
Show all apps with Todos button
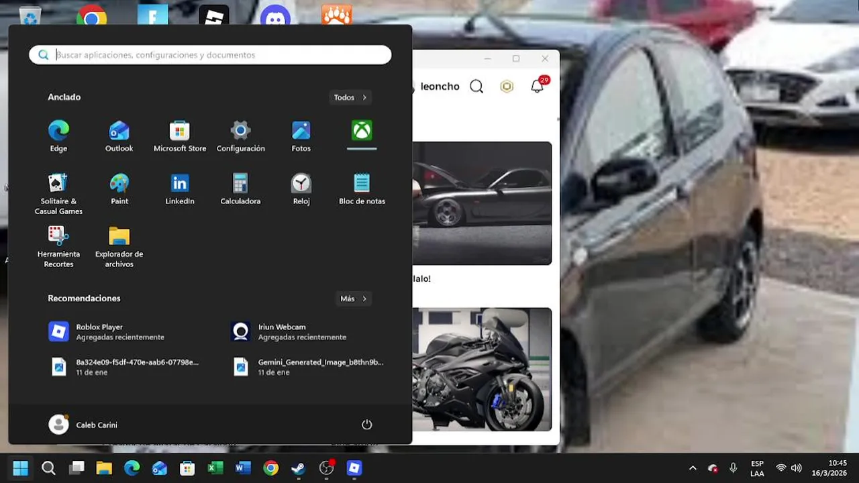pos(350,97)
